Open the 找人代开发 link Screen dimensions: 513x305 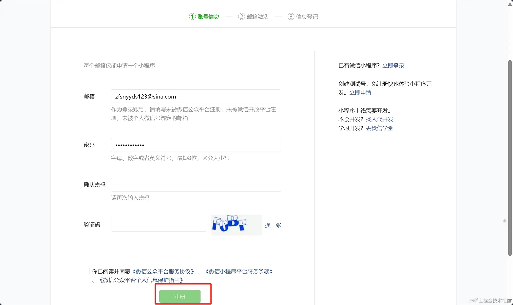379,119
